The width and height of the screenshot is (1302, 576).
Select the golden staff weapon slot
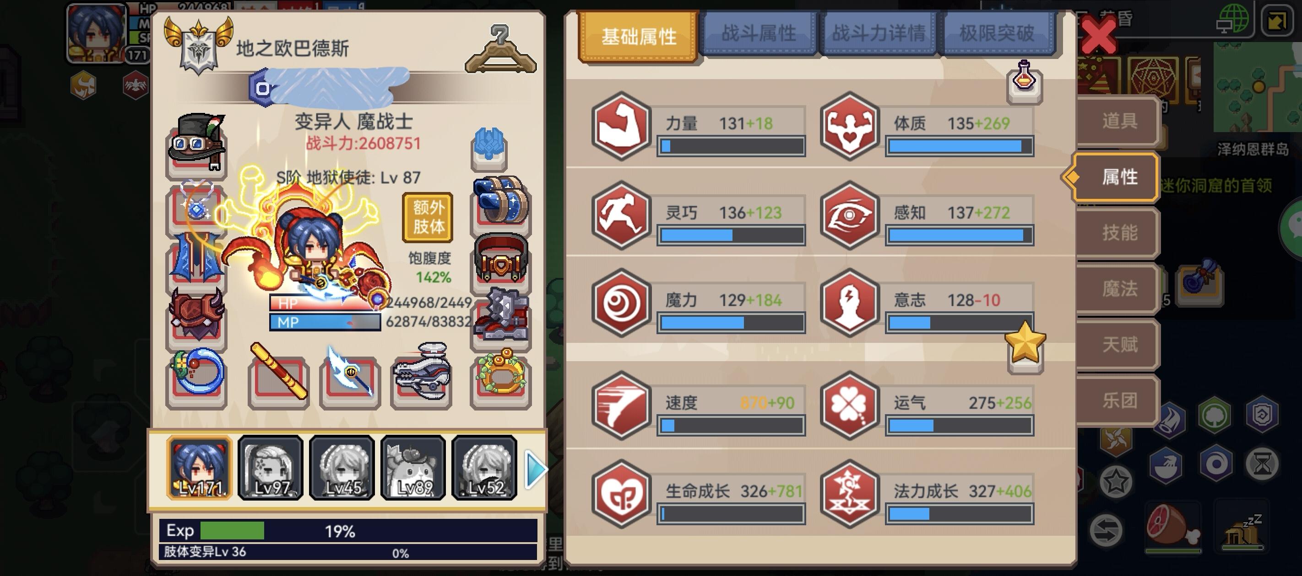[278, 377]
